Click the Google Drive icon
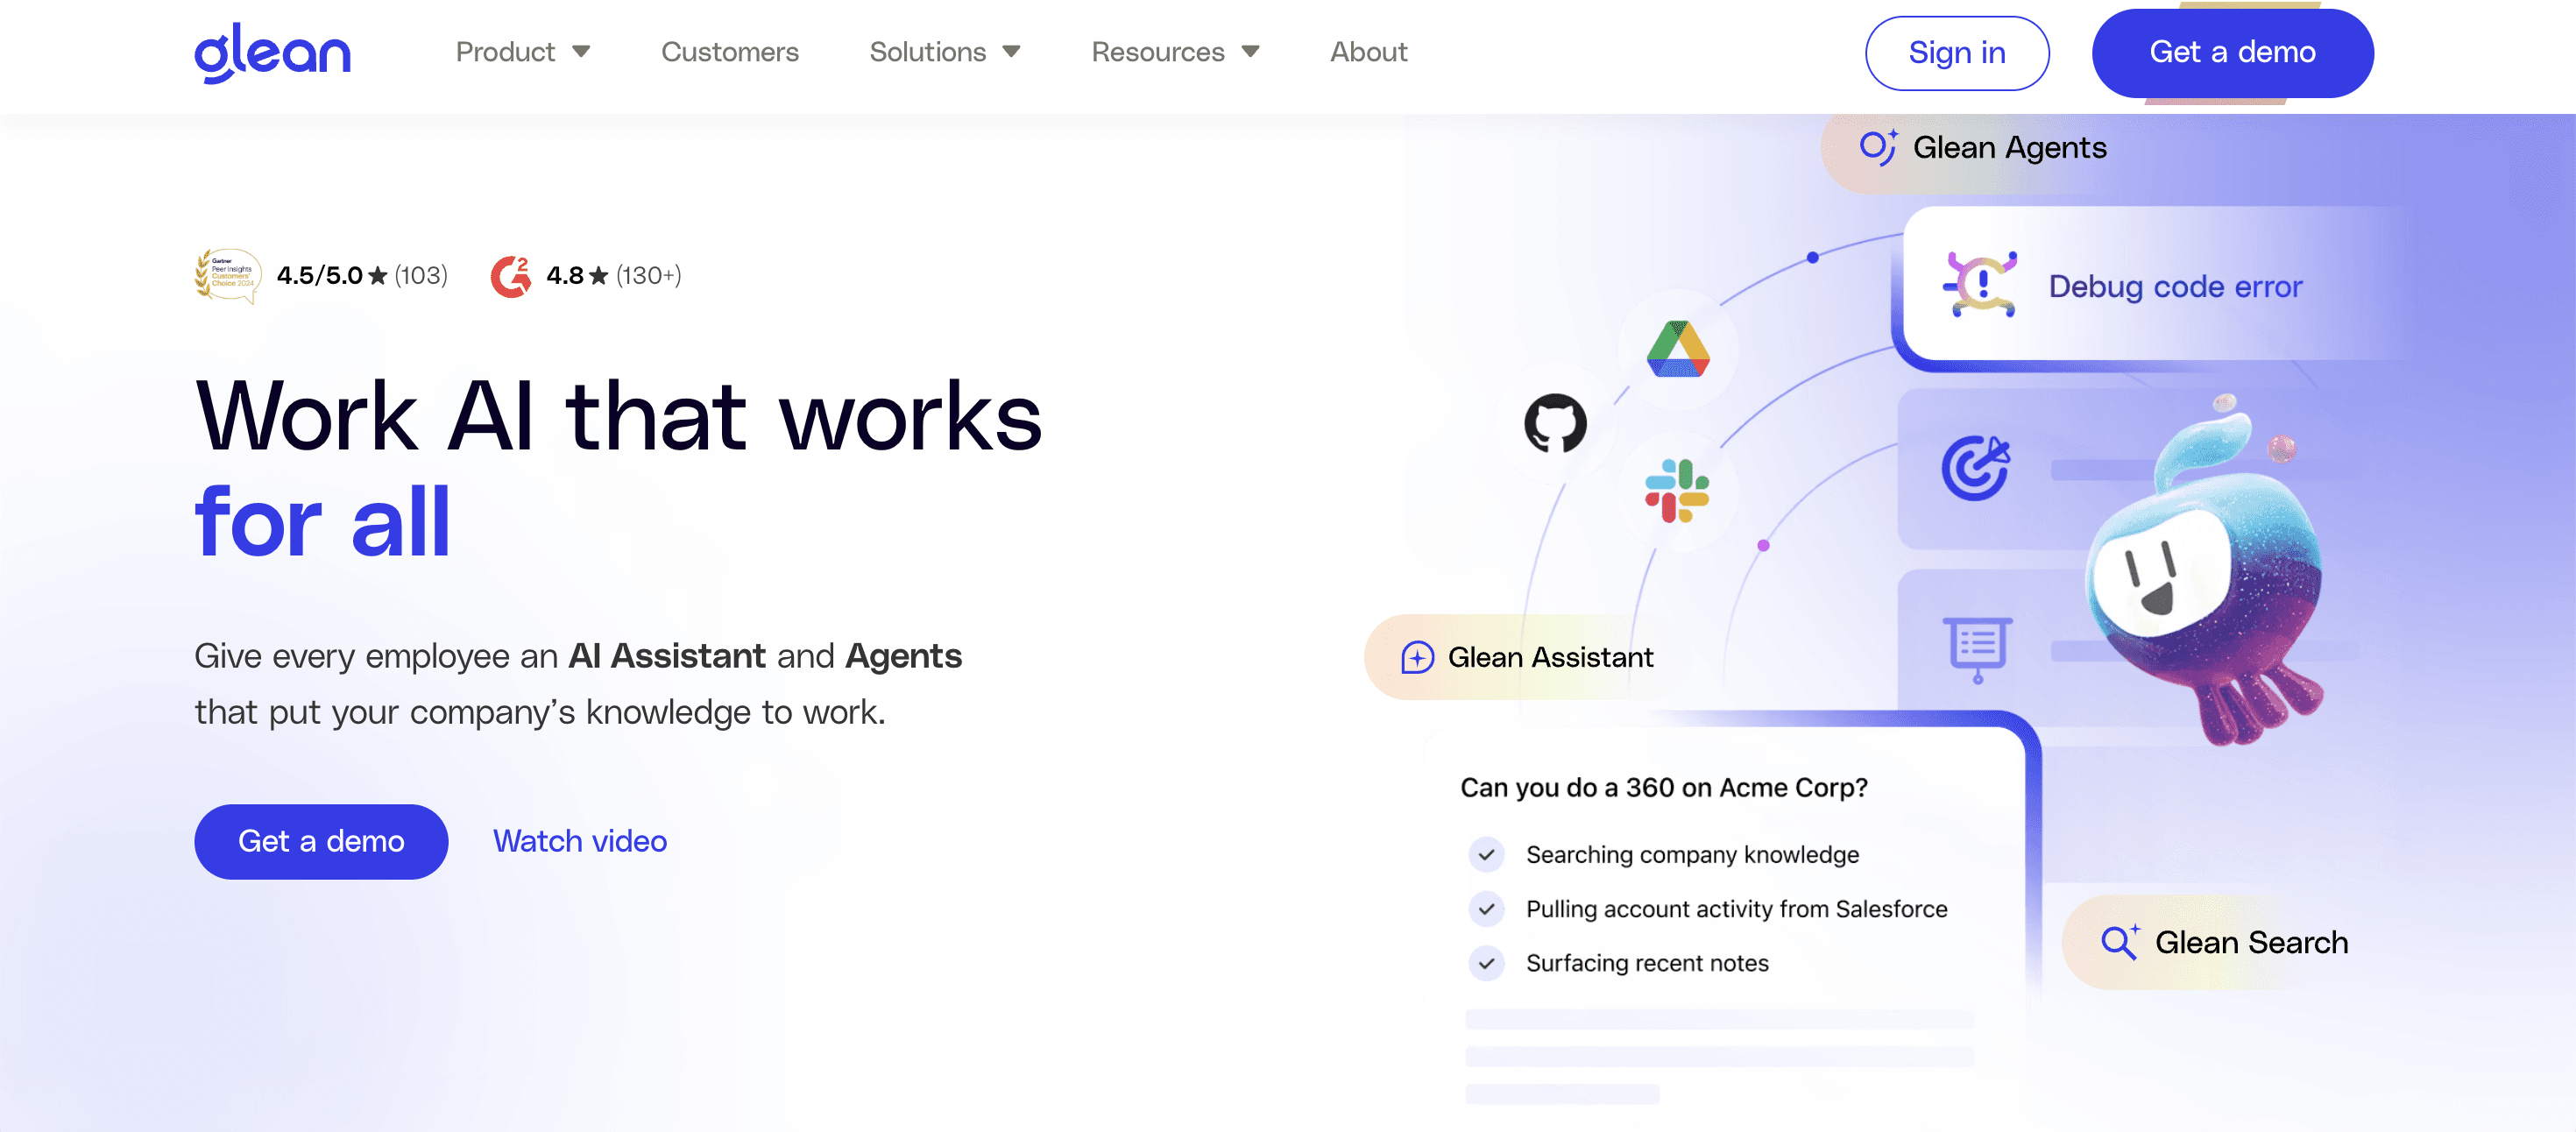Viewport: 2576px width, 1132px height. 1678,349
